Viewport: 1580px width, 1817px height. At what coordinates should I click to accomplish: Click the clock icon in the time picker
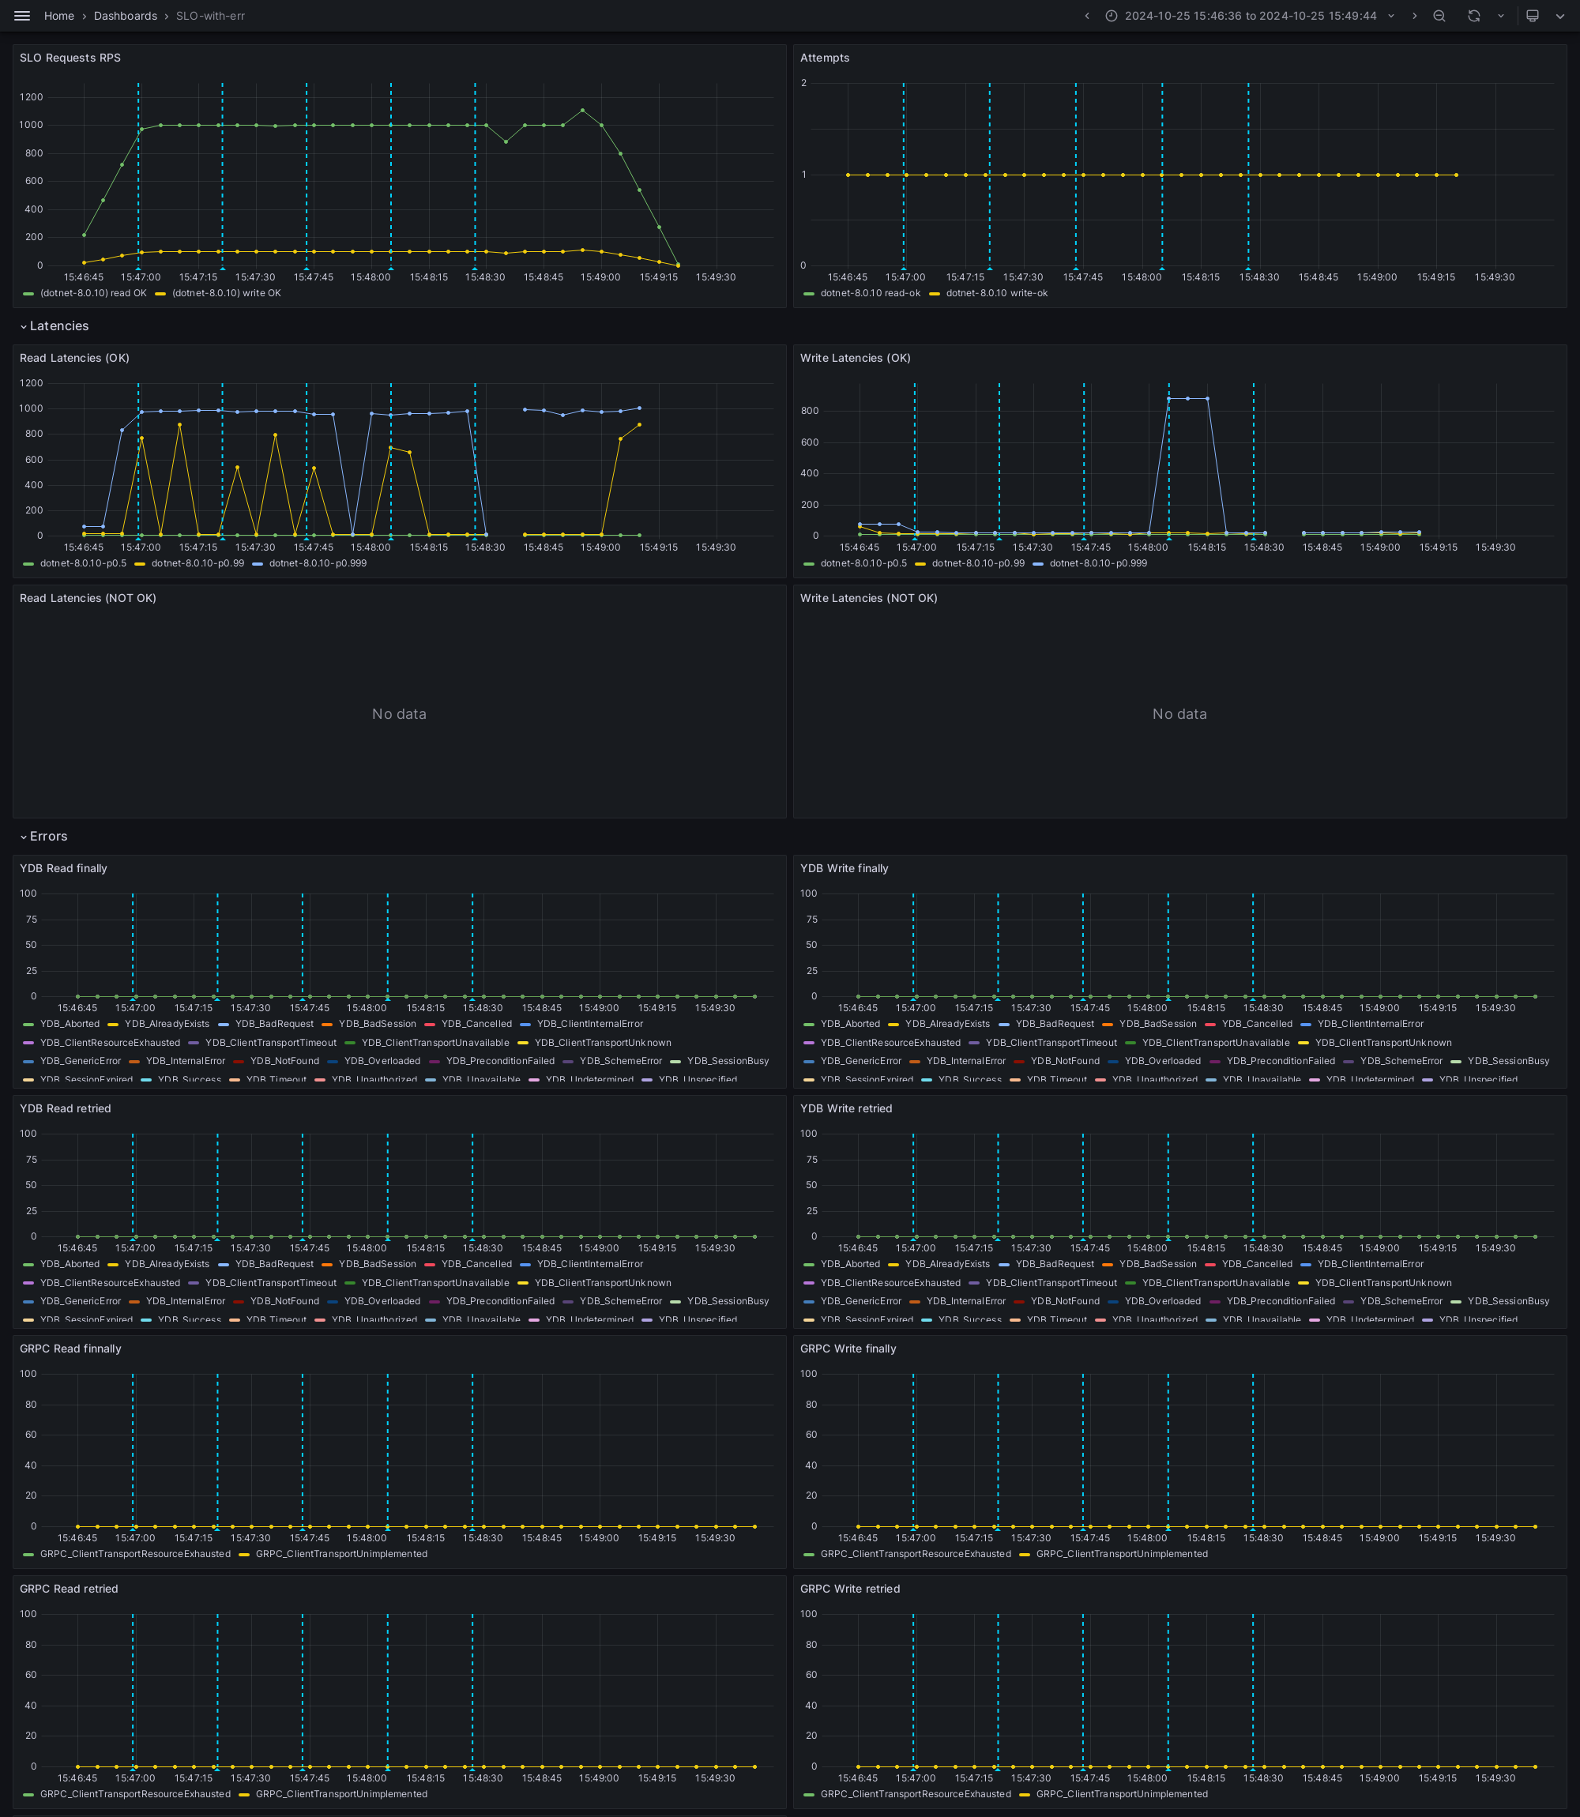1111,16
